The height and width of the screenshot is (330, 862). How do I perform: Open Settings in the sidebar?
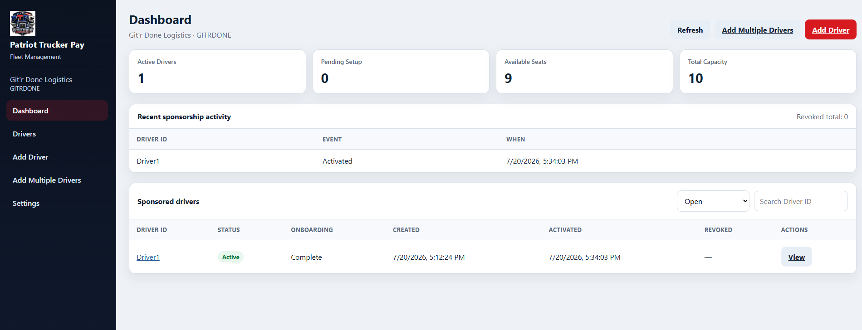pyautogui.click(x=57, y=203)
